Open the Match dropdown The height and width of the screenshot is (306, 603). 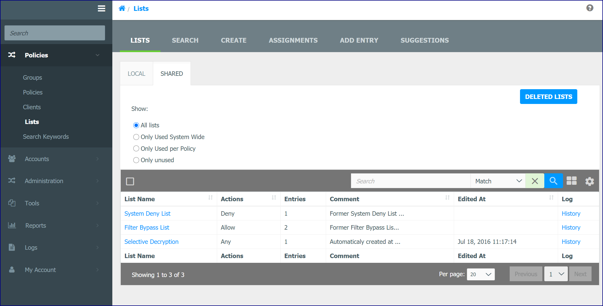point(498,181)
